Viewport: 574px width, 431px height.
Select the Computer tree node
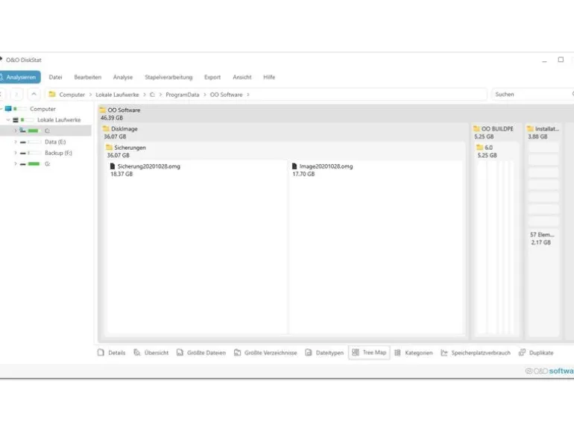tap(42, 109)
